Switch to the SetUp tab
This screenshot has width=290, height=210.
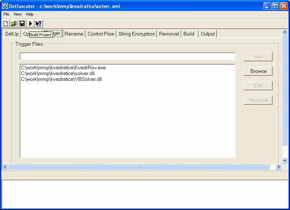coord(12,34)
